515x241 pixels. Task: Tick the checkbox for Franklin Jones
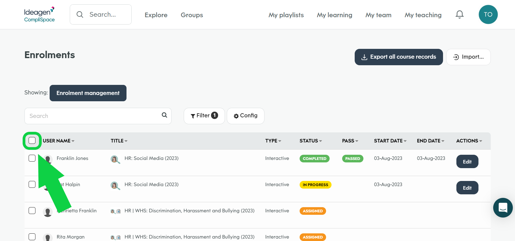coord(32,158)
